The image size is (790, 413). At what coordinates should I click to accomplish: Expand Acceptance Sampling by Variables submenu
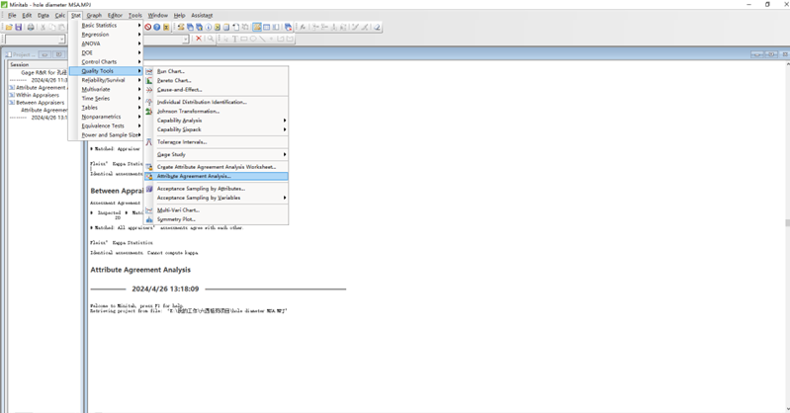(217, 198)
